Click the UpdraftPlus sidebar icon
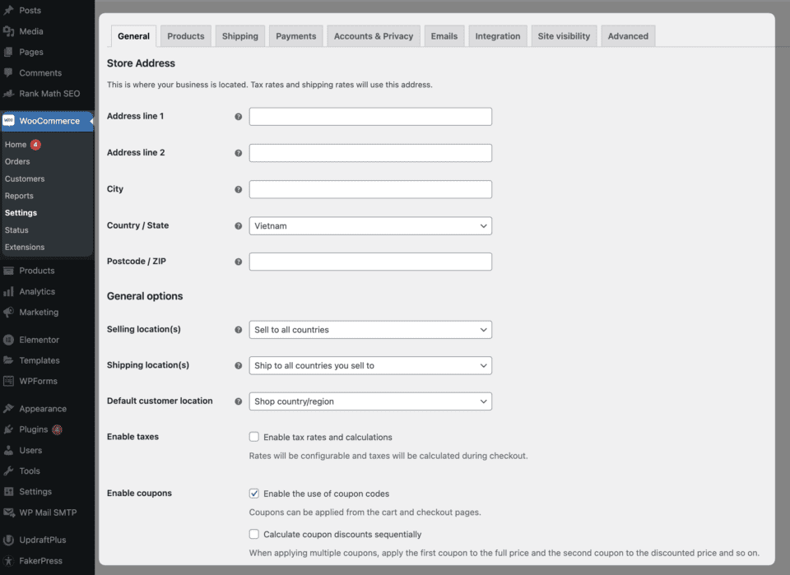The height and width of the screenshot is (575, 790). coord(9,540)
